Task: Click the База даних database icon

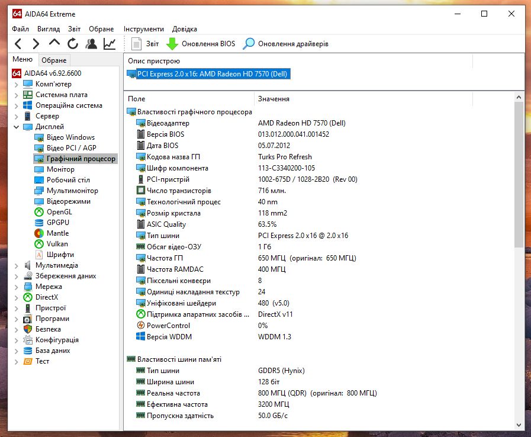Action: 28,351
